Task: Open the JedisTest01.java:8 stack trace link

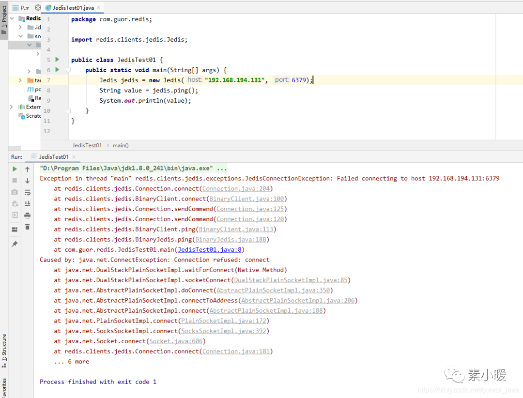Action: pos(210,249)
